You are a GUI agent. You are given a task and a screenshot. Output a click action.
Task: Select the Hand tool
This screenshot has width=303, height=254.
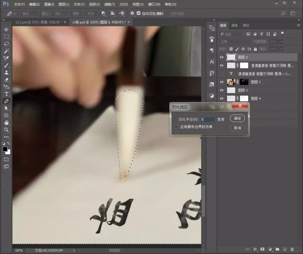click(x=6, y=123)
